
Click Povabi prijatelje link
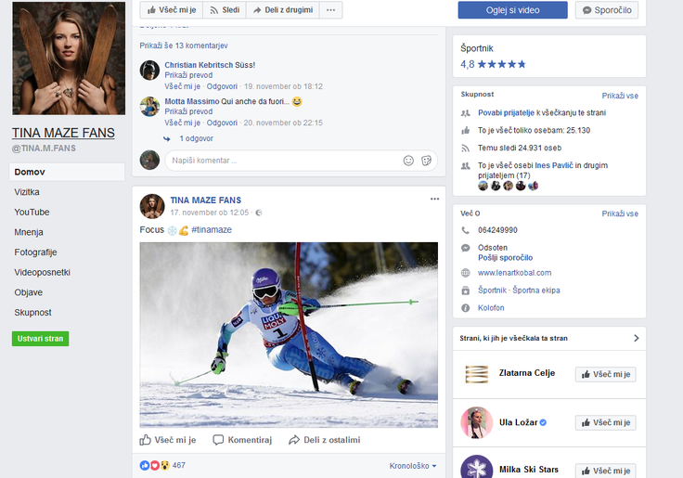pyautogui.click(x=506, y=113)
